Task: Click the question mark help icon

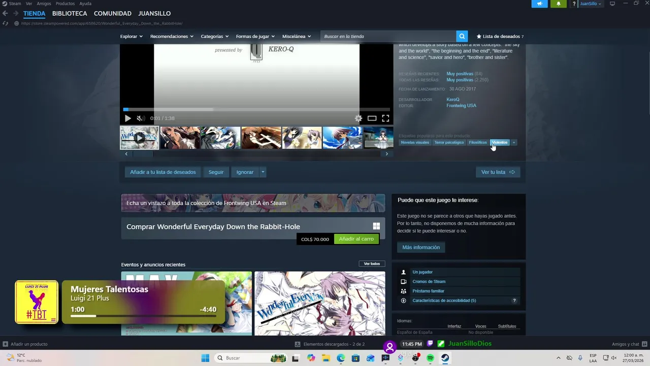Action: pyautogui.click(x=574, y=4)
